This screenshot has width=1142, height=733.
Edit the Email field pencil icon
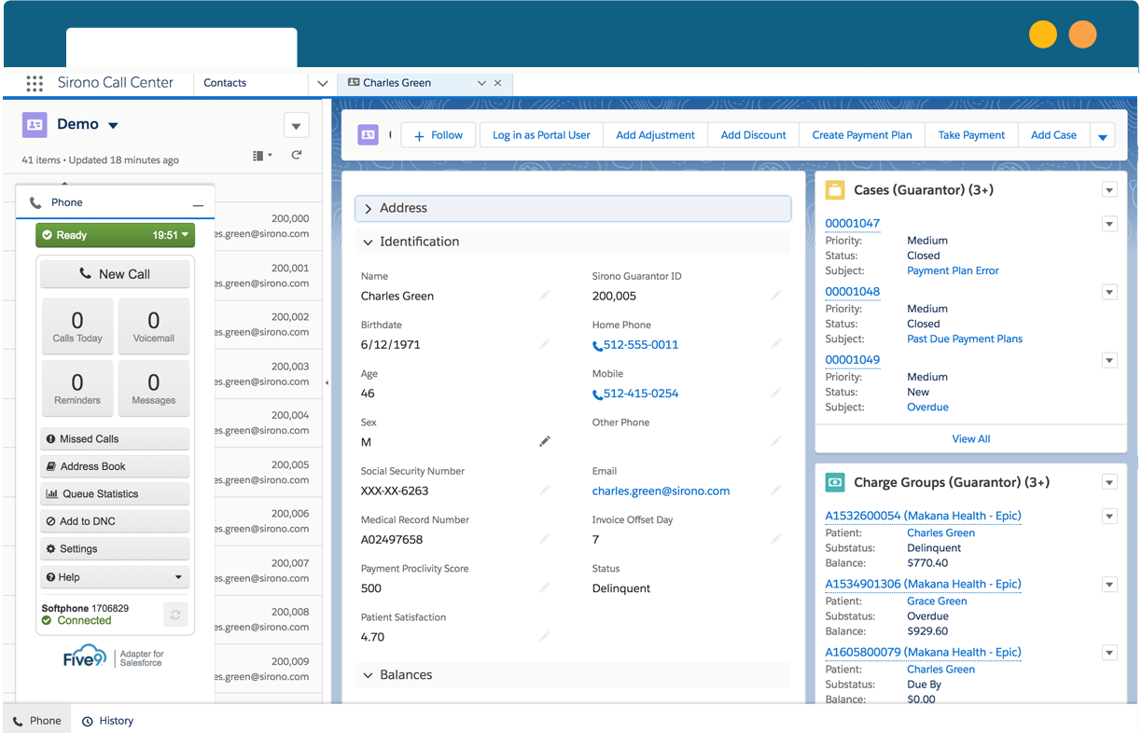click(775, 491)
